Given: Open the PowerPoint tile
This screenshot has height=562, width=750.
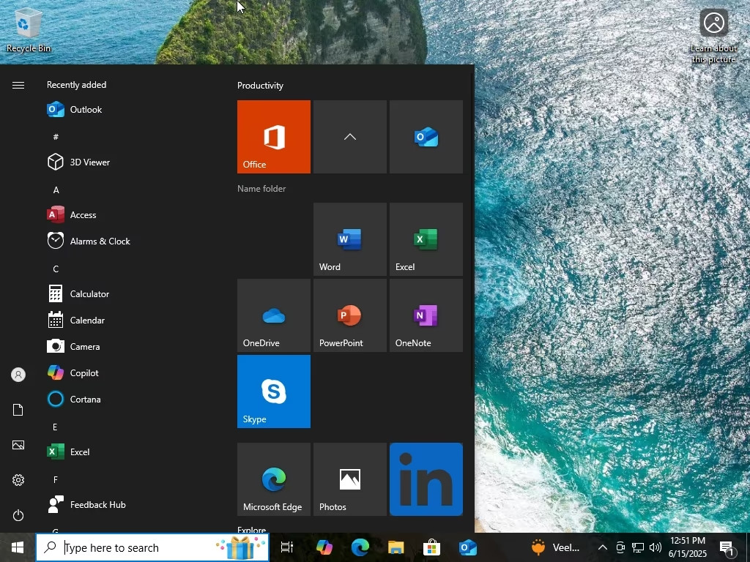Looking at the screenshot, I should [349, 315].
